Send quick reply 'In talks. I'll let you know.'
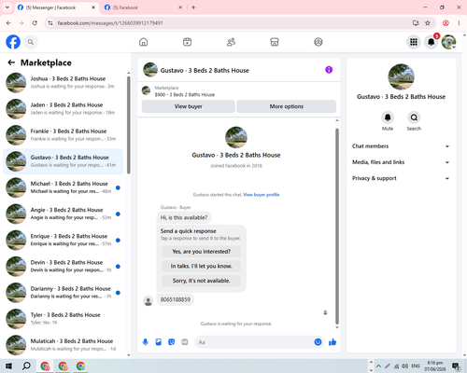 tap(202, 266)
